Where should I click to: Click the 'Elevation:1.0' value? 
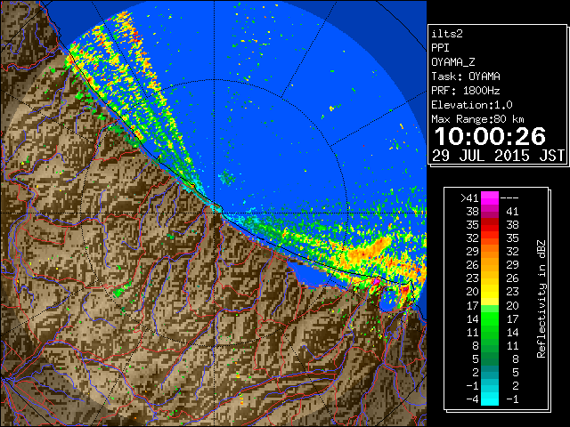(x=472, y=105)
